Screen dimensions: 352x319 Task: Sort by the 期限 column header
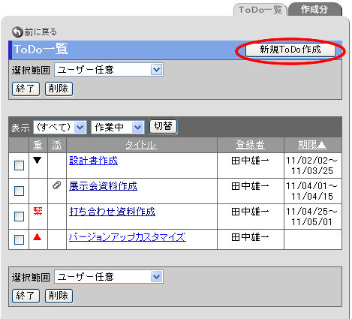[x=312, y=145]
